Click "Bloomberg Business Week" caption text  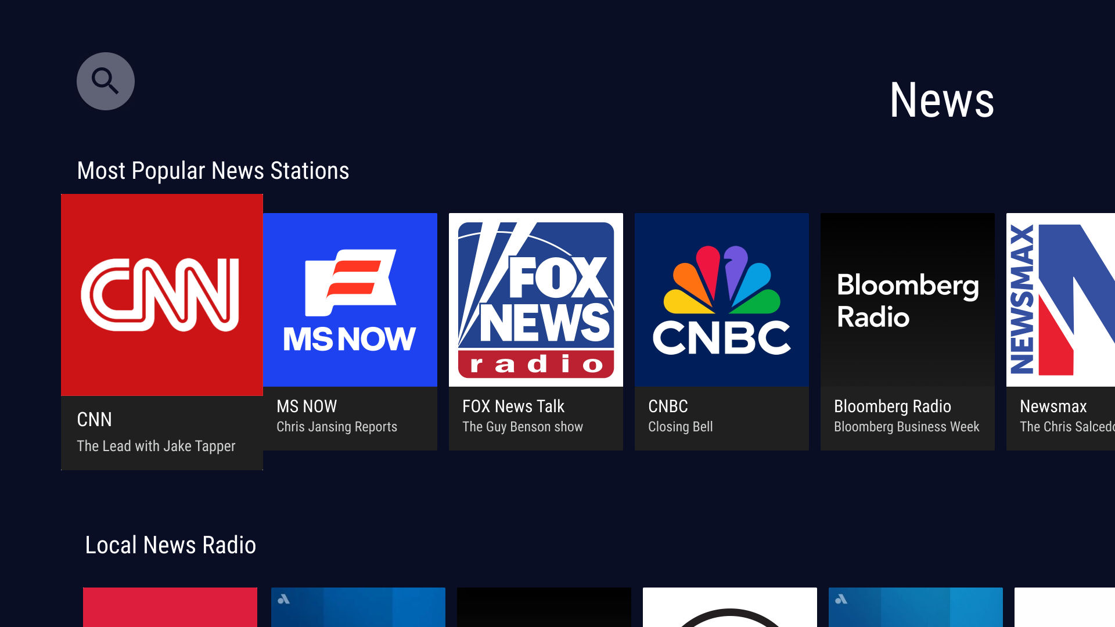tap(906, 427)
